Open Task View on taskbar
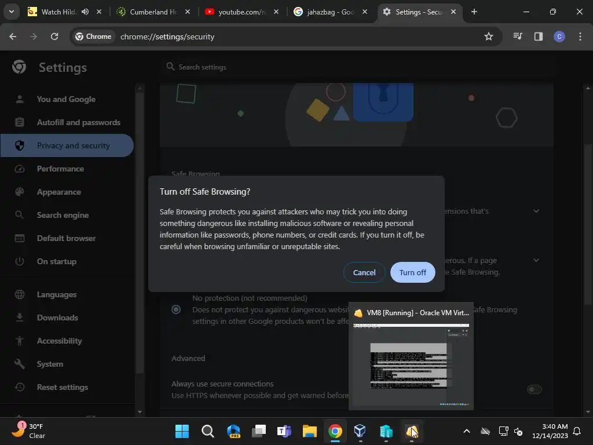 [x=259, y=431]
